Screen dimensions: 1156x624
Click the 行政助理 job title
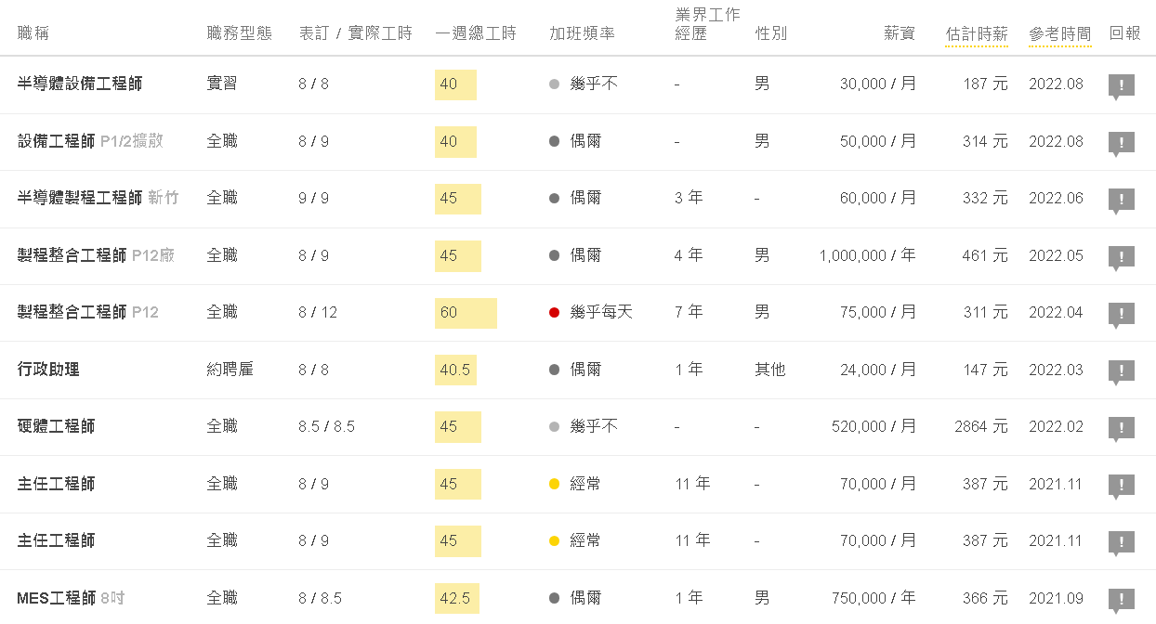tap(48, 370)
